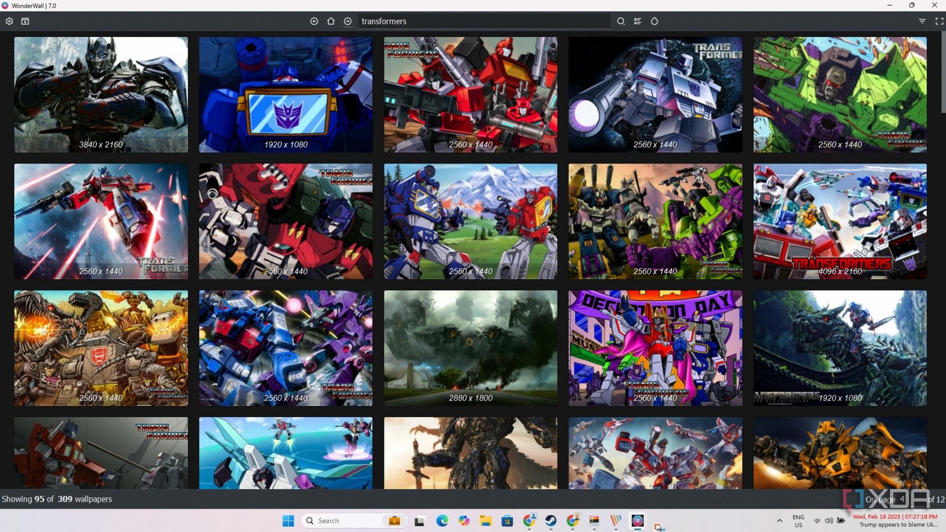Image resolution: width=946 pixels, height=532 pixels.
Task: Open the Windows Start menu
Action: 288,521
